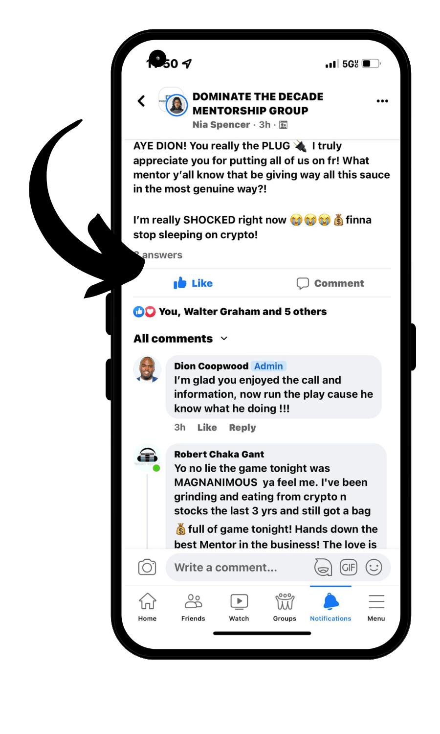Tap the reaction icons summary

(x=144, y=312)
